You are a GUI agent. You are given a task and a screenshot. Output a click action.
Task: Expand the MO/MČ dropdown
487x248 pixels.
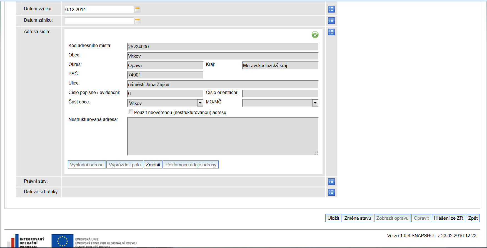pos(315,103)
